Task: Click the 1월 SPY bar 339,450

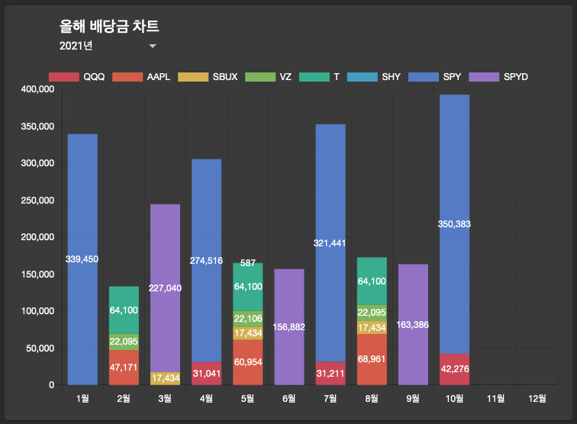Action: click(x=82, y=259)
